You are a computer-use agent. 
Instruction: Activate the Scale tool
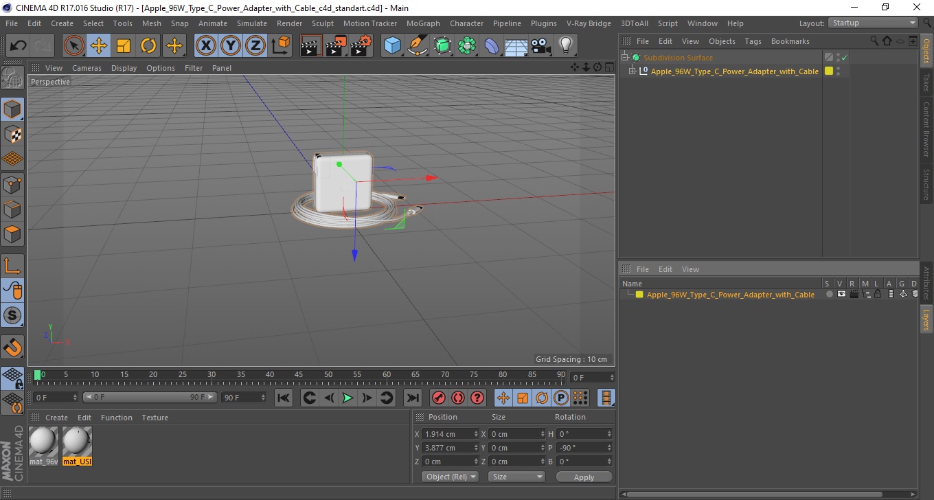pos(124,46)
